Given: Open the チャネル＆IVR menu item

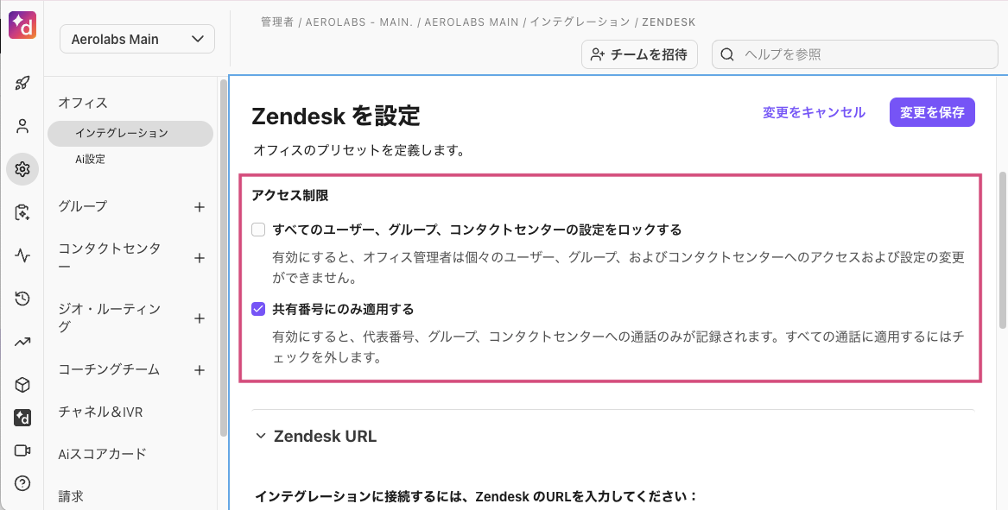Looking at the screenshot, I should 100,412.
